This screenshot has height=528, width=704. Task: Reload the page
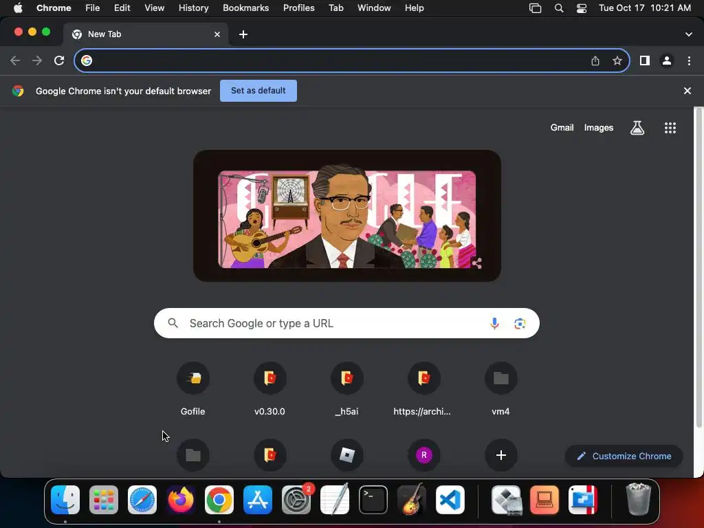59,60
